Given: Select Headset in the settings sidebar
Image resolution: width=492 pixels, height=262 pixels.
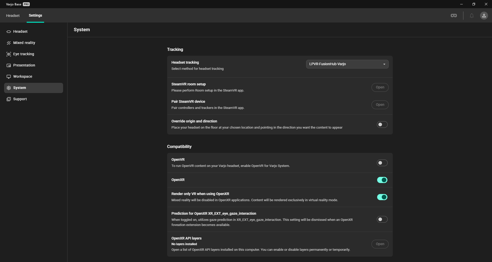Looking at the screenshot, I should (34, 32).
